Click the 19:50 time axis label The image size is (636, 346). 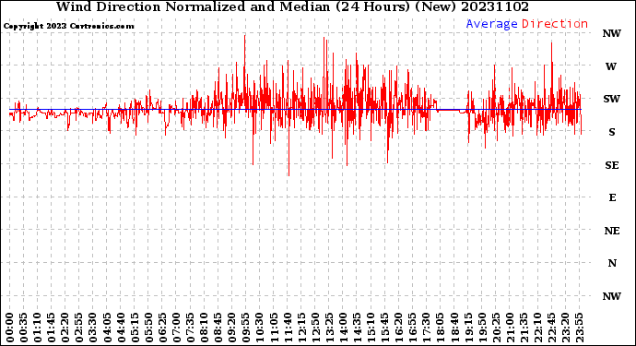coord(482,328)
